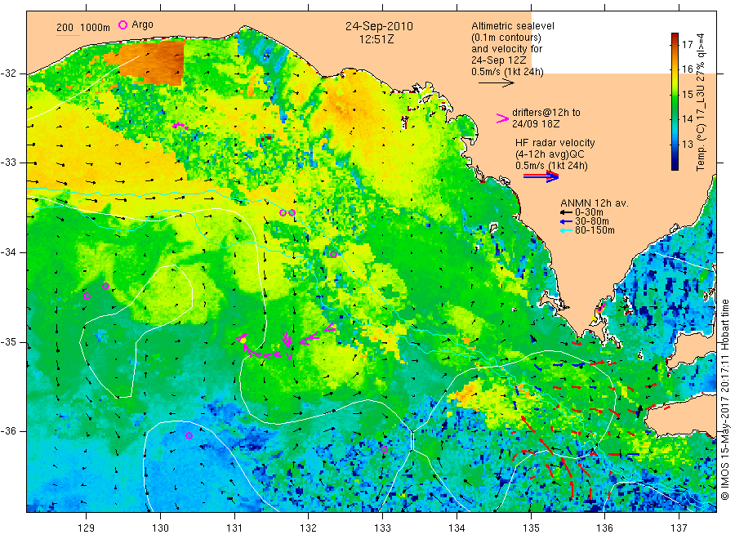Click the 'ANMN 12h av.' label

[x=594, y=203]
